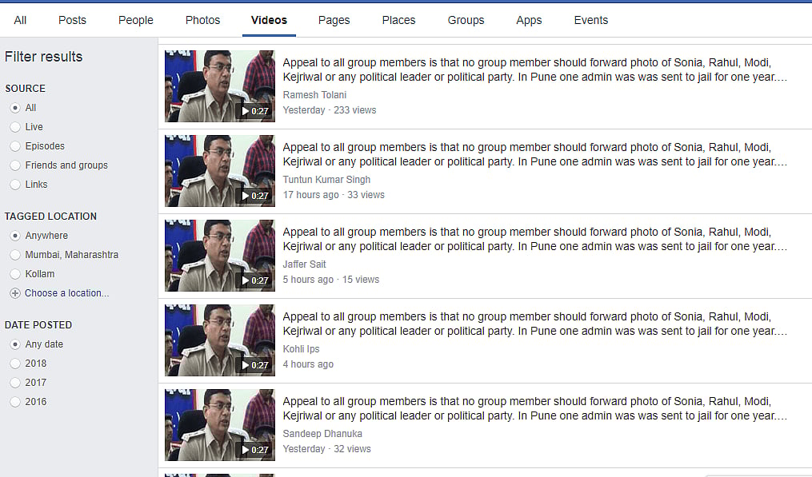Select the Live source radio button
The image size is (812, 477).
tap(15, 127)
